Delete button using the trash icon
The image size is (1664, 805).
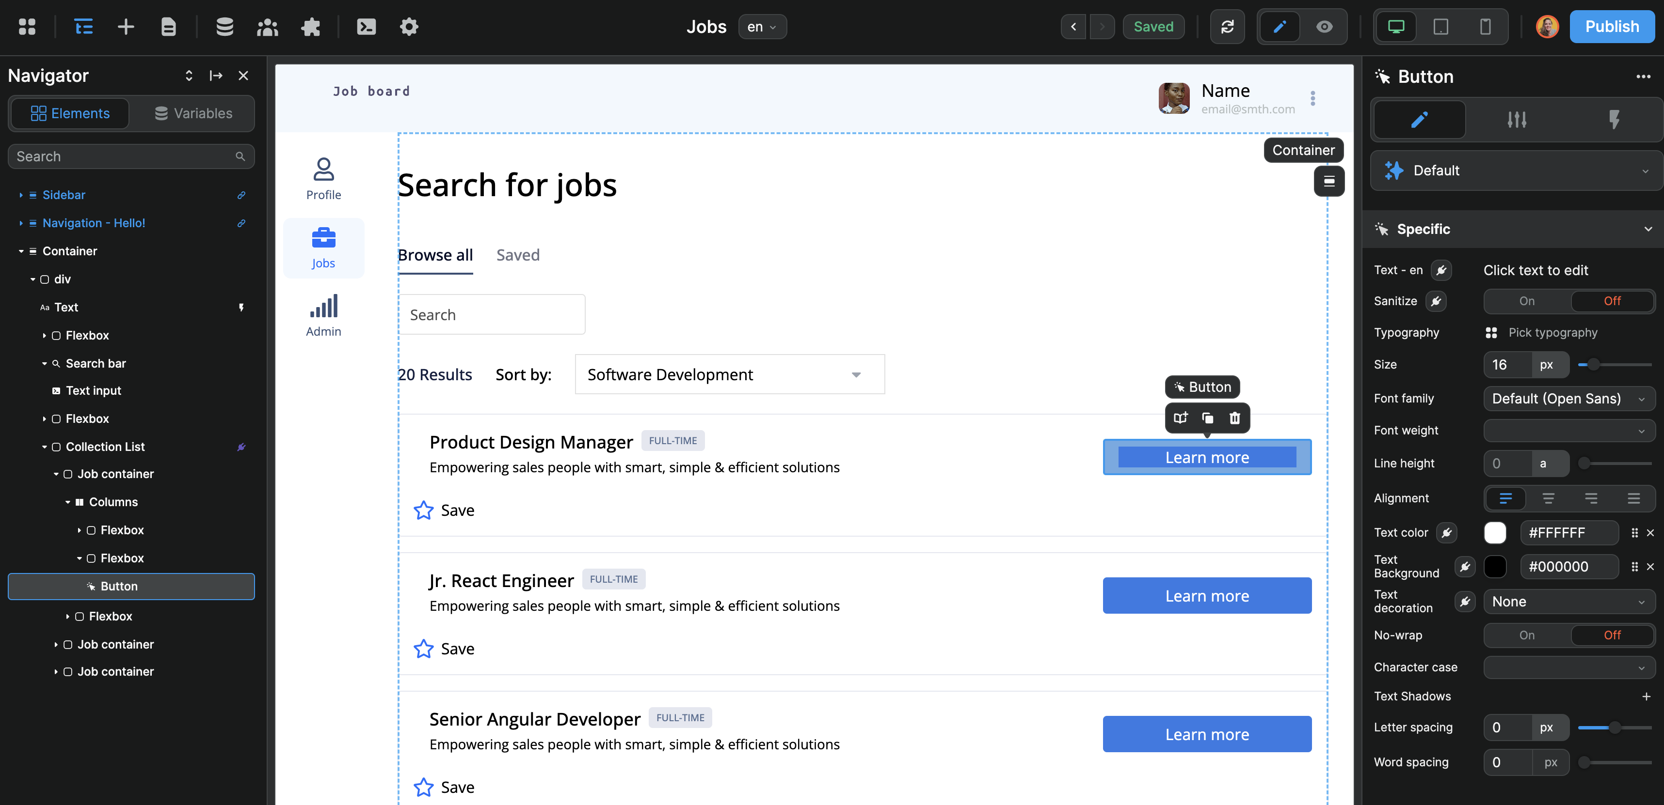click(1234, 418)
